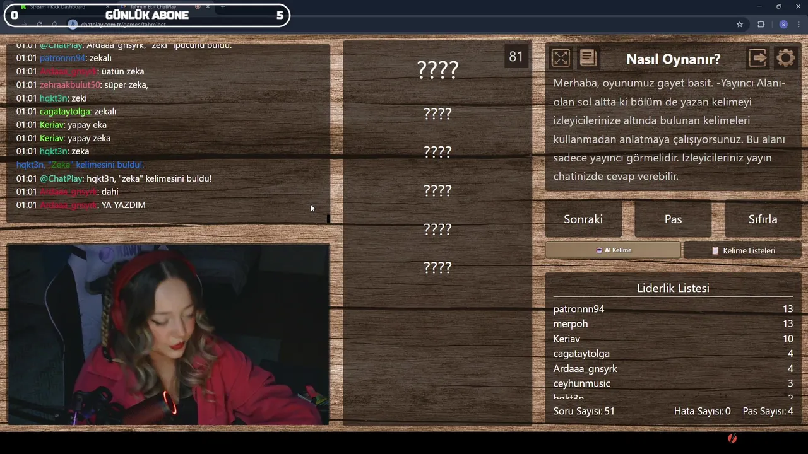The image size is (808, 454).
Task: Open the browser extensions puzzle icon
Action: 761,24
